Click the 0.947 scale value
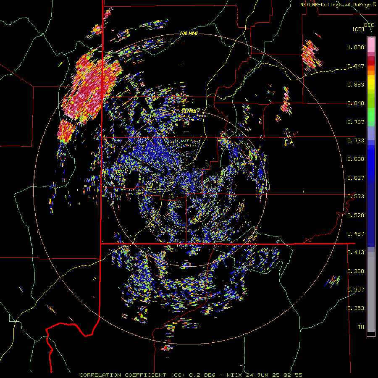 coord(356,66)
